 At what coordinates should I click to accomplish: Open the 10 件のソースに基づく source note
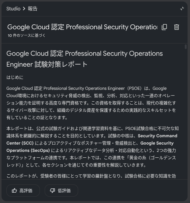pos(27,35)
